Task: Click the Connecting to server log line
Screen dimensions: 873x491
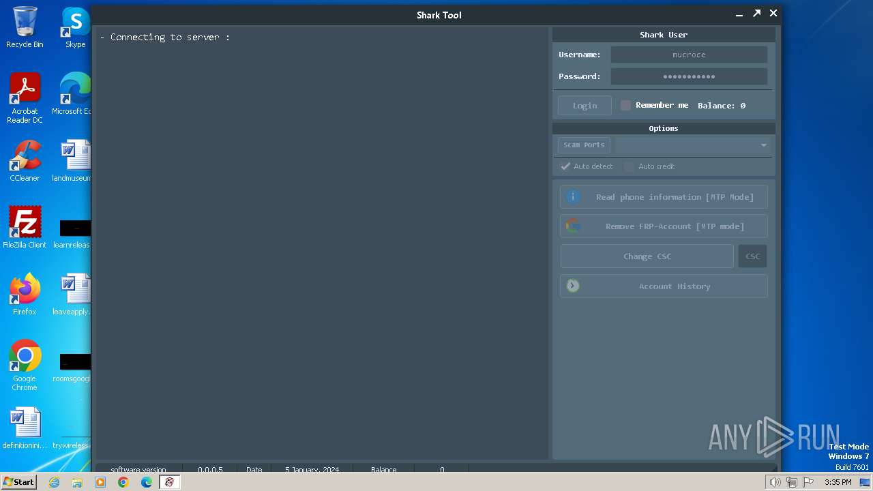Action: click(164, 37)
